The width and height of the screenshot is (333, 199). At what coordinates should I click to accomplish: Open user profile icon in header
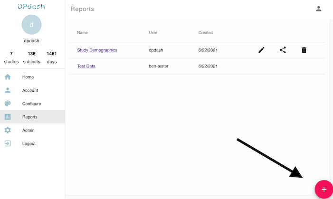click(319, 9)
